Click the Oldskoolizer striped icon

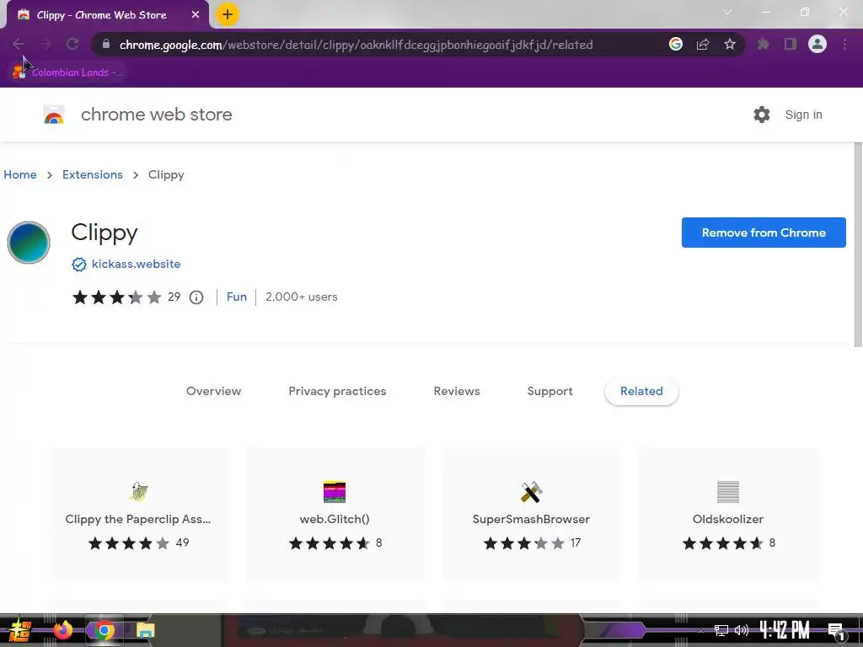tap(727, 492)
